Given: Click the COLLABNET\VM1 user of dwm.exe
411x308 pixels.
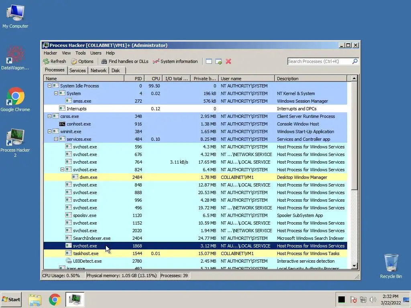Looking at the screenshot, I should (237, 177).
